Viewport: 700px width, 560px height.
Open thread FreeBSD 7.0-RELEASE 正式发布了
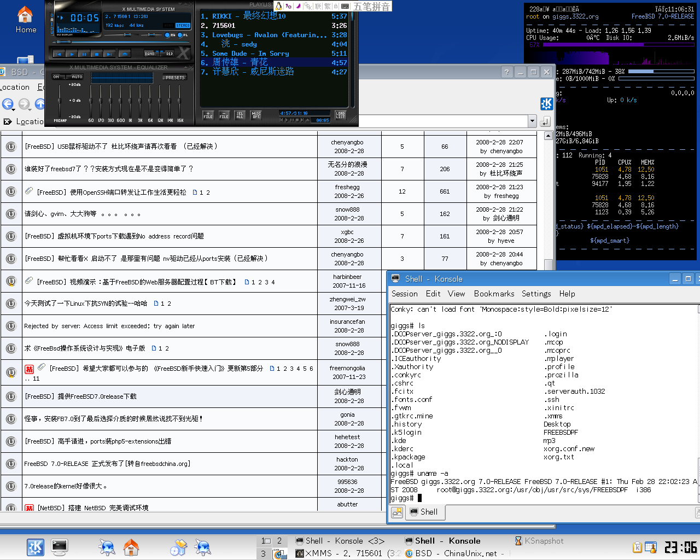(x=107, y=464)
